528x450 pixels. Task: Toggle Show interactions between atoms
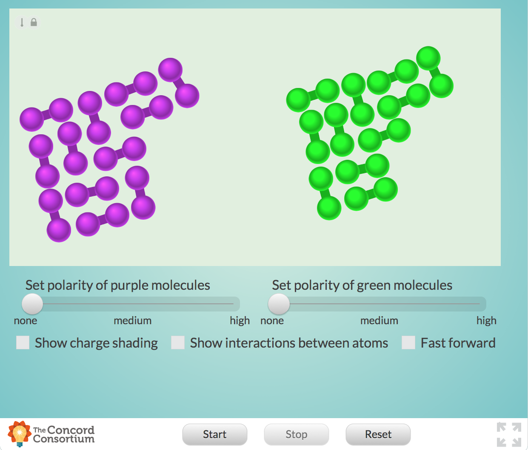(178, 342)
